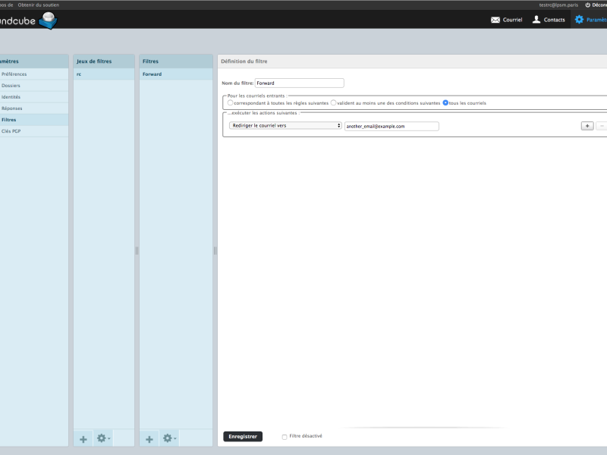This screenshot has width=607, height=455.
Task: Open filters gear actions menu
Action: click(x=169, y=438)
